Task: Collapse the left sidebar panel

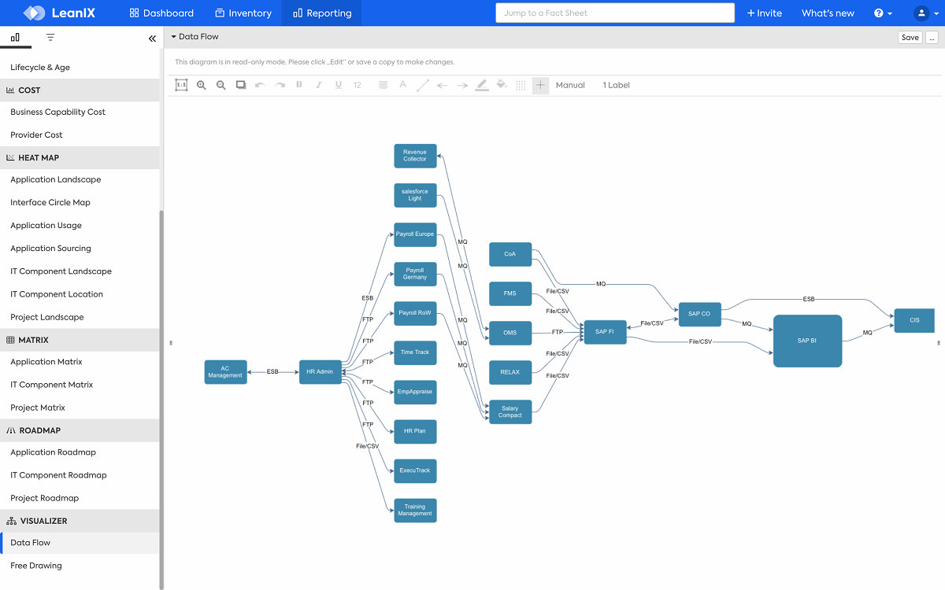Action: 152,38
